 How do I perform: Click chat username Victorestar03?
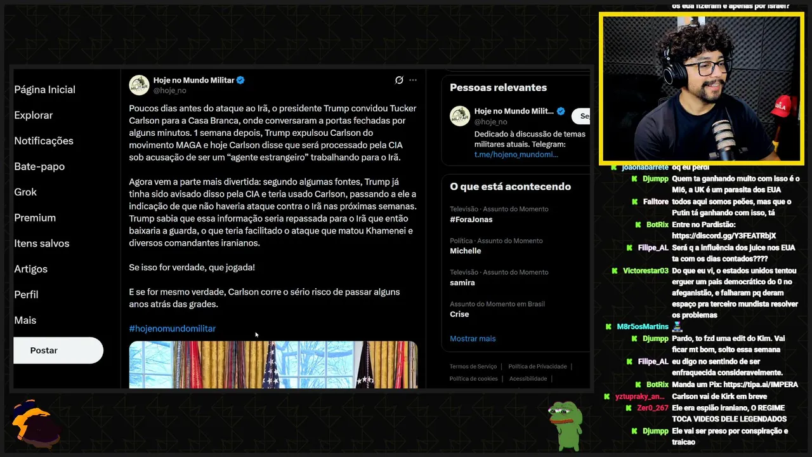click(646, 271)
